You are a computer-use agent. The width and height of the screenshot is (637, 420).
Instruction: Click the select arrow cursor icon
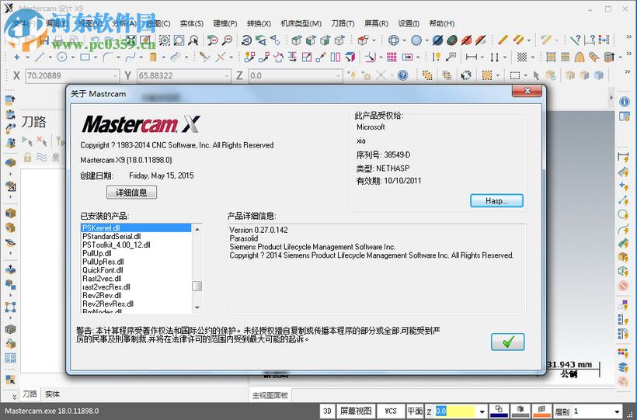coord(536,75)
